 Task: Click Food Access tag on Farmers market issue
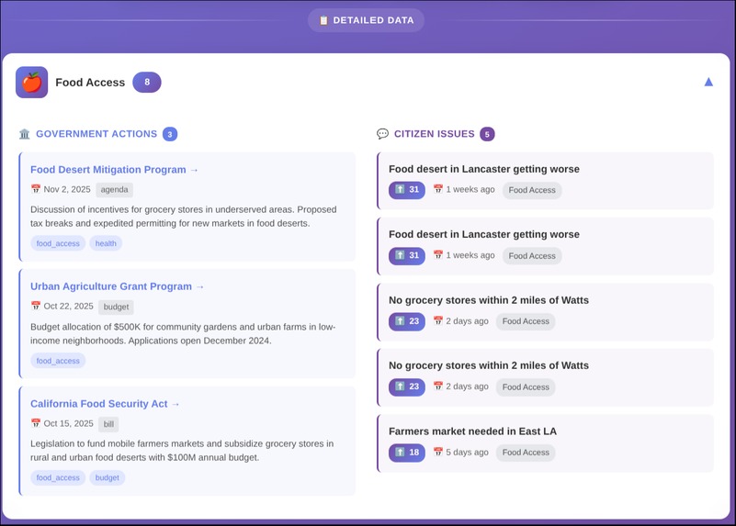coord(526,453)
